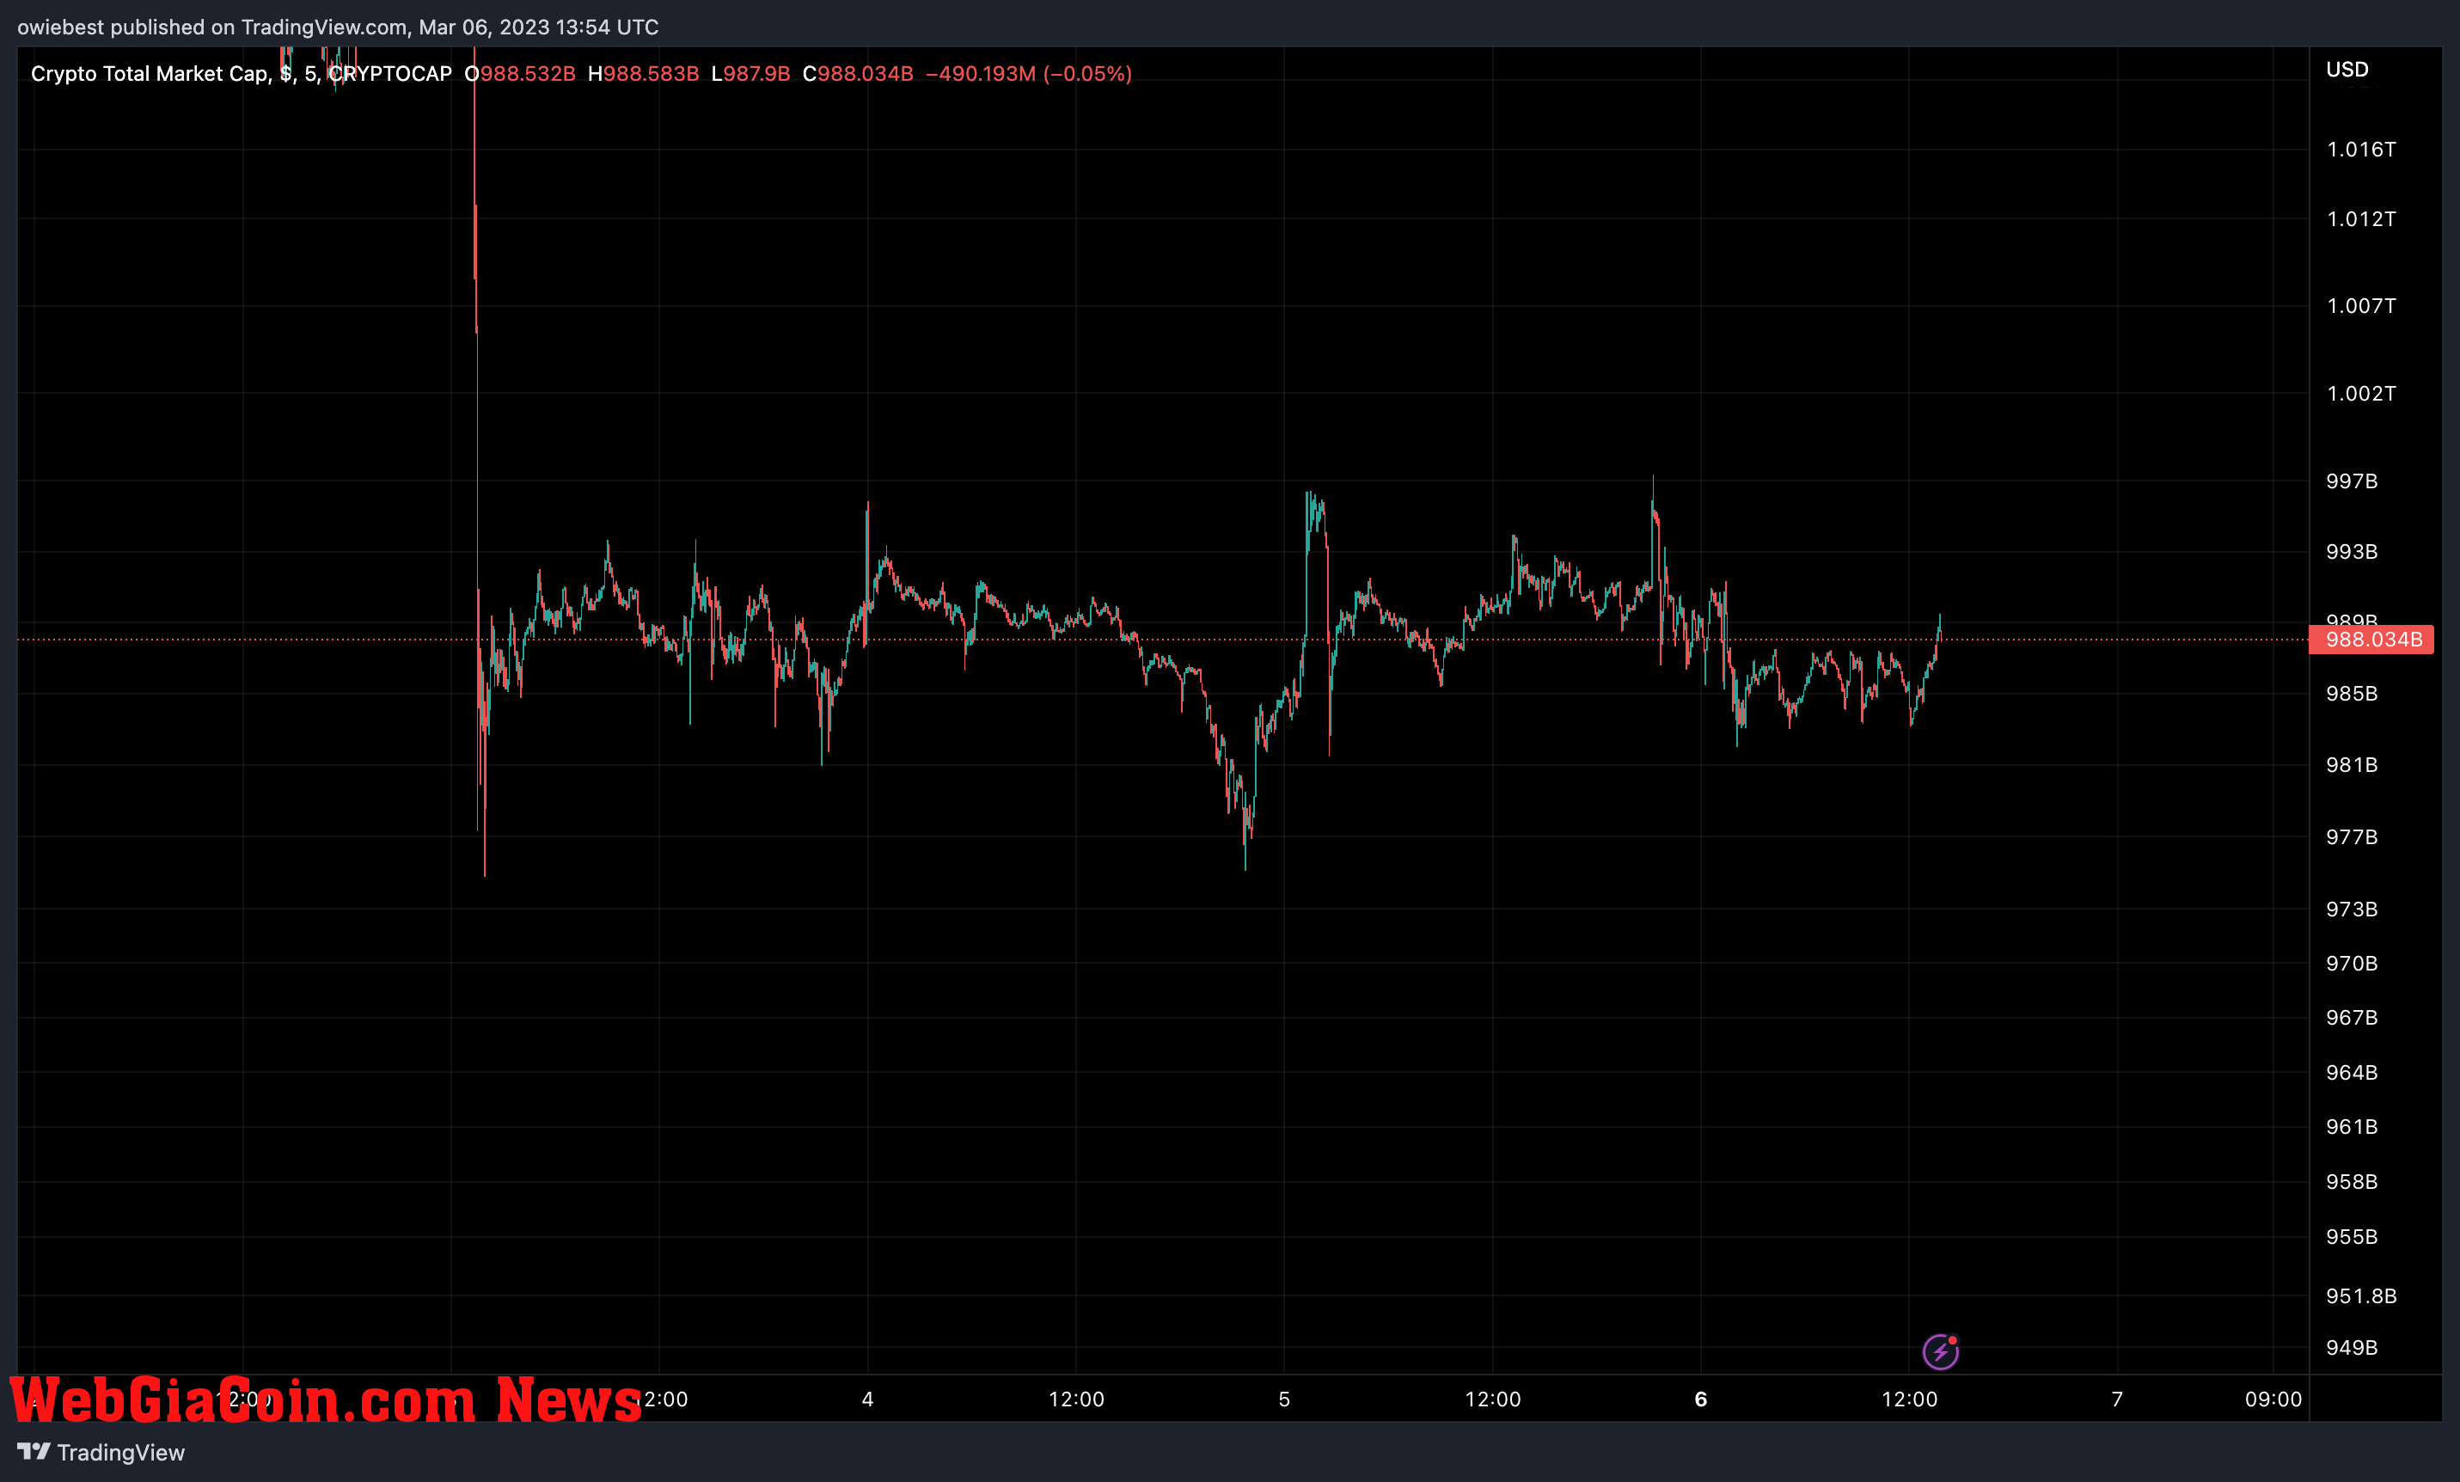The image size is (2460, 1482).
Task: Click the 951.8B price axis label
Action: click(2360, 1296)
